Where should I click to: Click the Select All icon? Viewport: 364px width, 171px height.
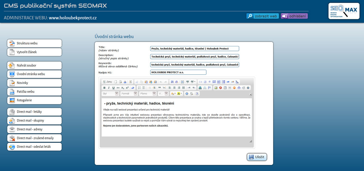pyautogui.click(x=182, y=82)
